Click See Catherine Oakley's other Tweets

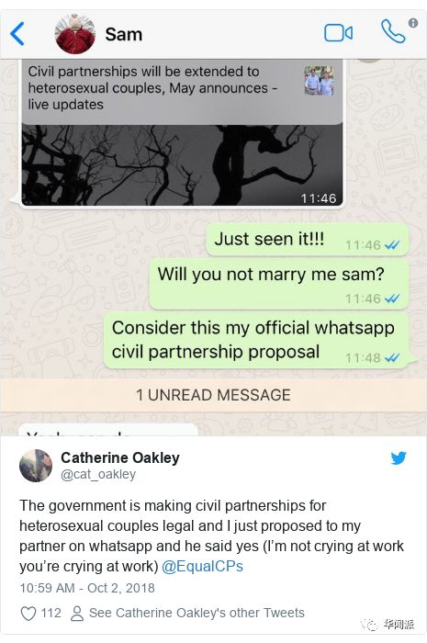click(x=197, y=613)
